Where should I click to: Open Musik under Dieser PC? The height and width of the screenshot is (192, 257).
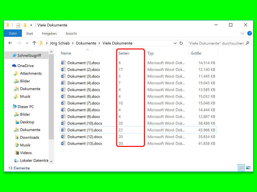click(x=22, y=145)
